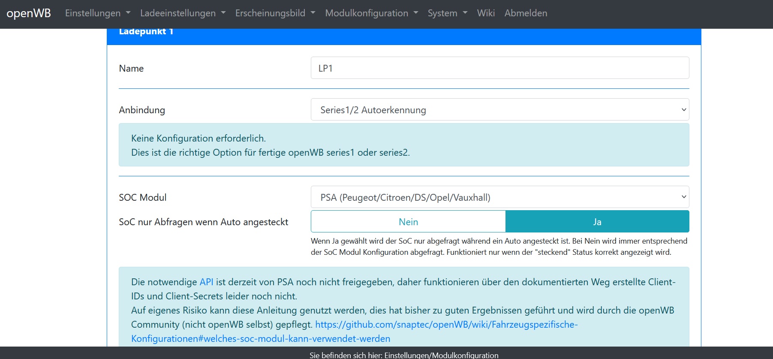
Task: Open the Einstellungen dropdown menu
Action: 97,13
